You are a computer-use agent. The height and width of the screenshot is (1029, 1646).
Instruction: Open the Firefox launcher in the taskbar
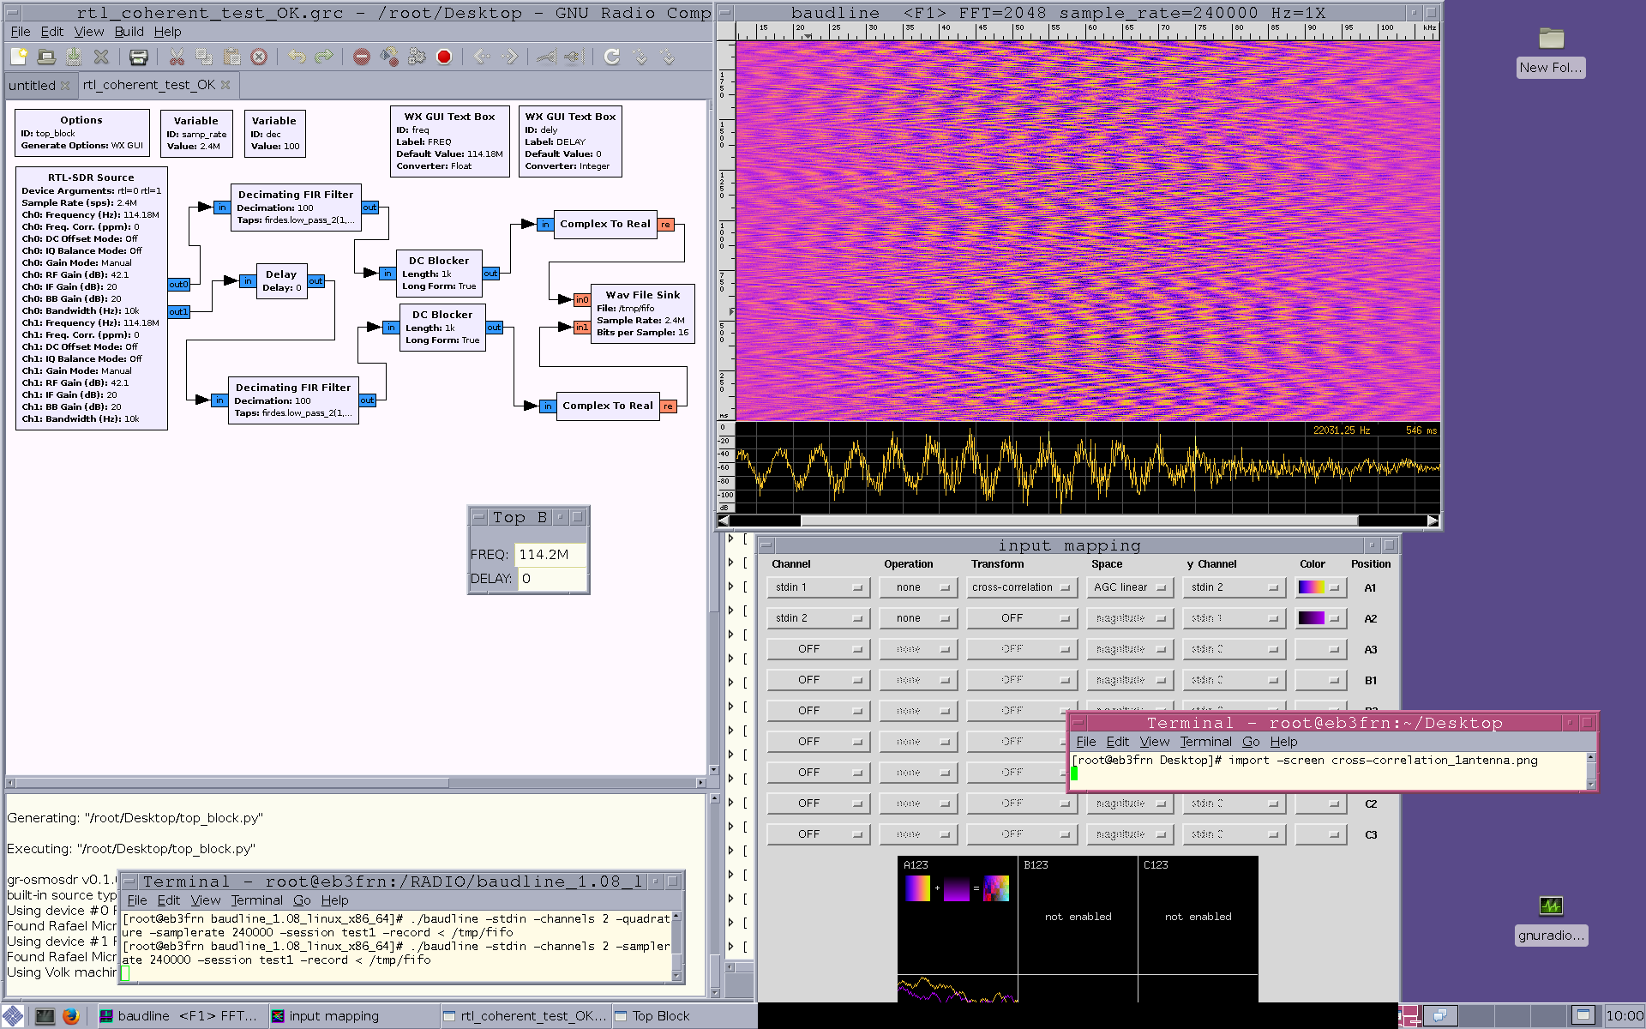(71, 1016)
